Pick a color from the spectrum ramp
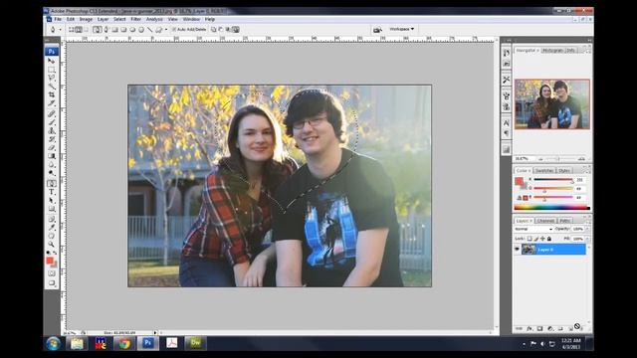The image size is (637, 358). click(551, 208)
